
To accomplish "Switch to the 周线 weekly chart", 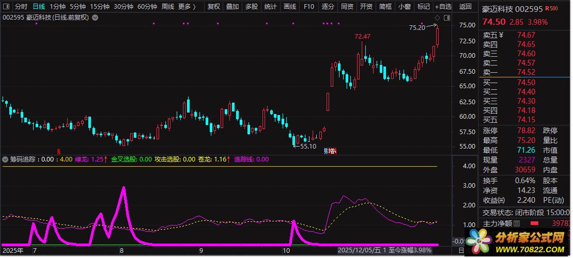I will click(x=168, y=7).
